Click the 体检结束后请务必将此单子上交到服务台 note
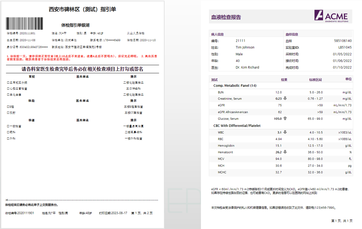The image size is (362, 229). click(32, 205)
